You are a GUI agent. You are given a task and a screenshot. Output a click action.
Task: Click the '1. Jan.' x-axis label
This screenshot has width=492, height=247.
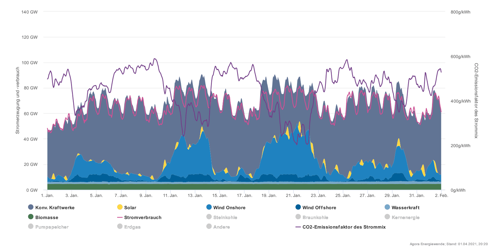47,195
